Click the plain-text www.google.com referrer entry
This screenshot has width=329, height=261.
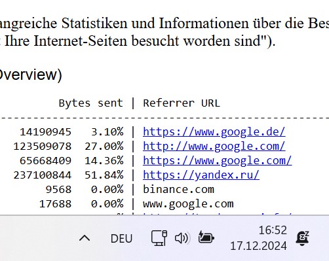click(188, 204)
